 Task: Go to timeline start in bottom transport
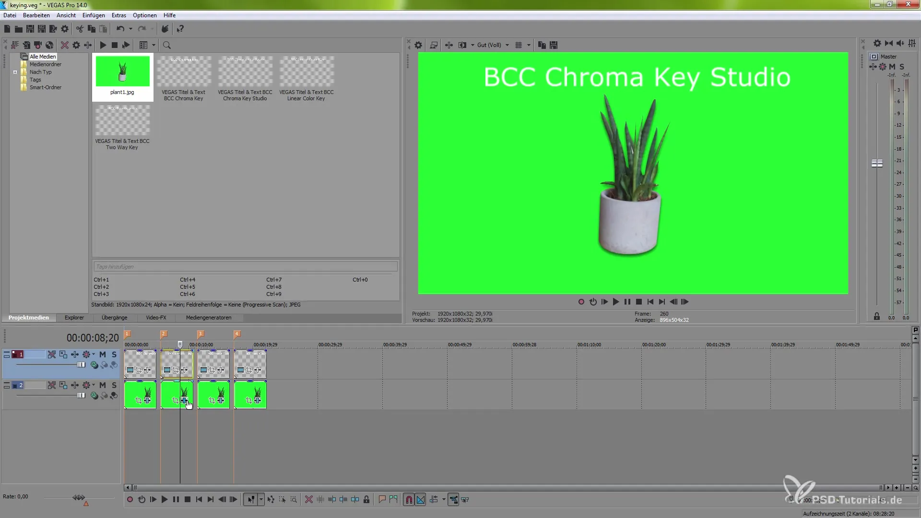[199, 500]
